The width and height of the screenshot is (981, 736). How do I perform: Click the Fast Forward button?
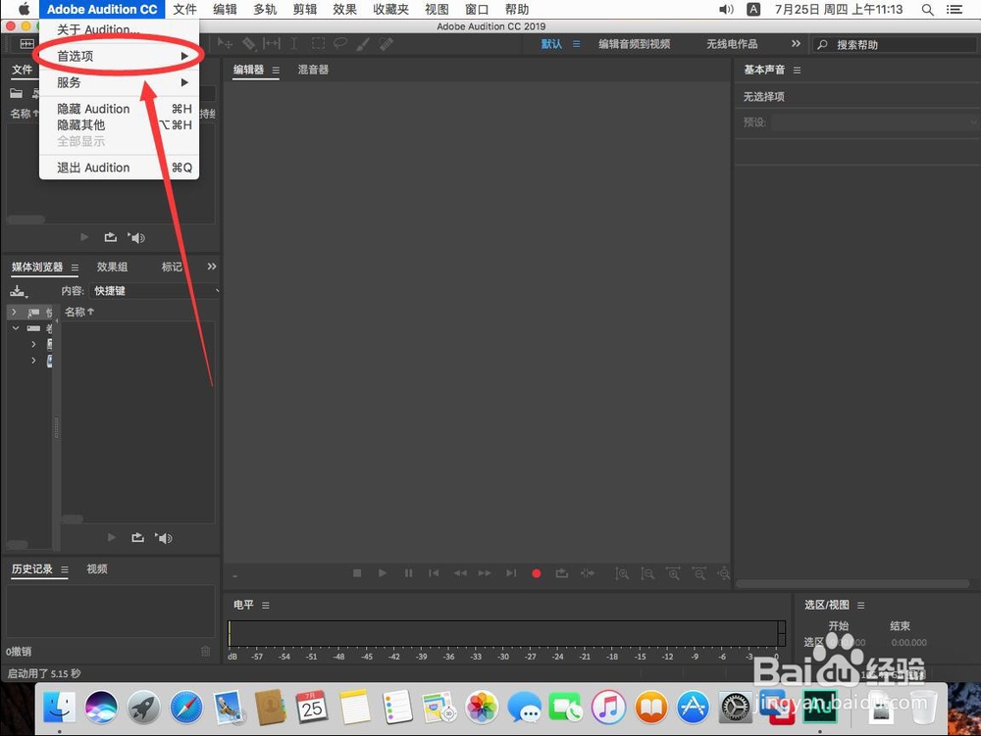click(x=485, y=573)
